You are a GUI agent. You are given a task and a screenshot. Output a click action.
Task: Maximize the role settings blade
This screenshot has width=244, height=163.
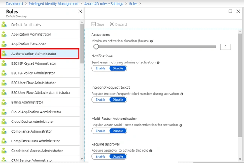click(230, 11)
